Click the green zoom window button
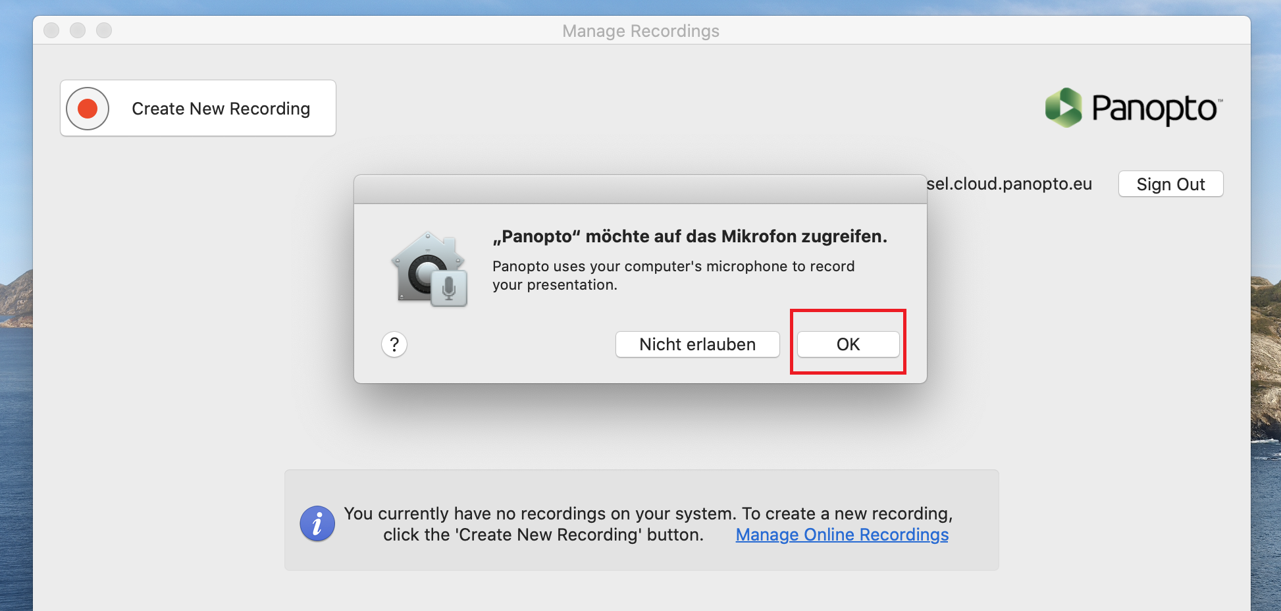This screenshot has width=1281, height=611. [x=104, y=30]
